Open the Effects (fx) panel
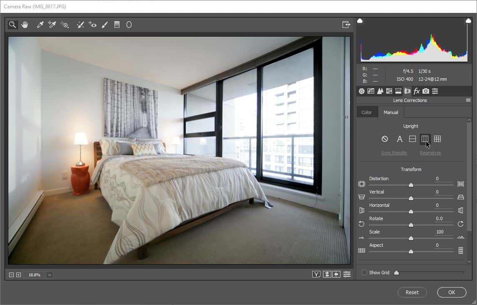Screen dimensions: 477x305 417,91
